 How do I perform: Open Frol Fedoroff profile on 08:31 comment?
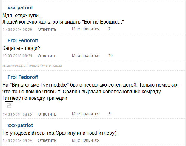23,40
